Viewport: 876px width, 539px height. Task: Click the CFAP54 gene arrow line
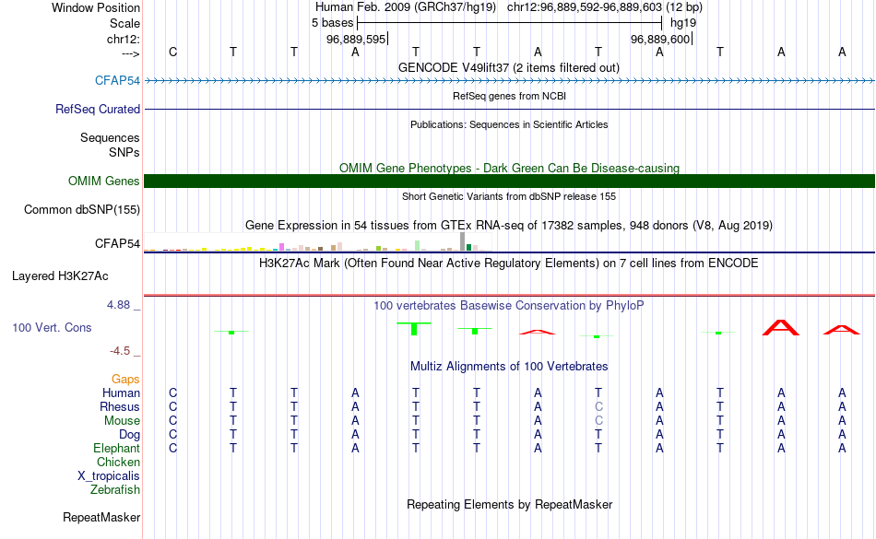coord(509,81)
